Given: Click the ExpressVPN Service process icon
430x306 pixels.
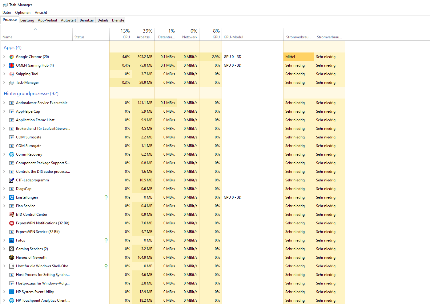Looking at the screenshot, I should tap(12, 232).
